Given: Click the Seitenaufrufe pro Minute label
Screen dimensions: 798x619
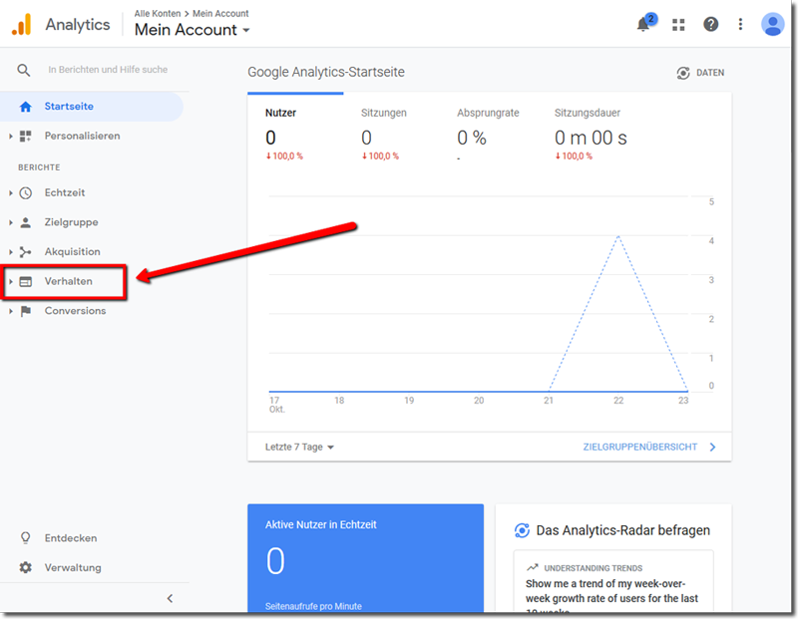Looking at the screenshot, I should tap(313, 606).
